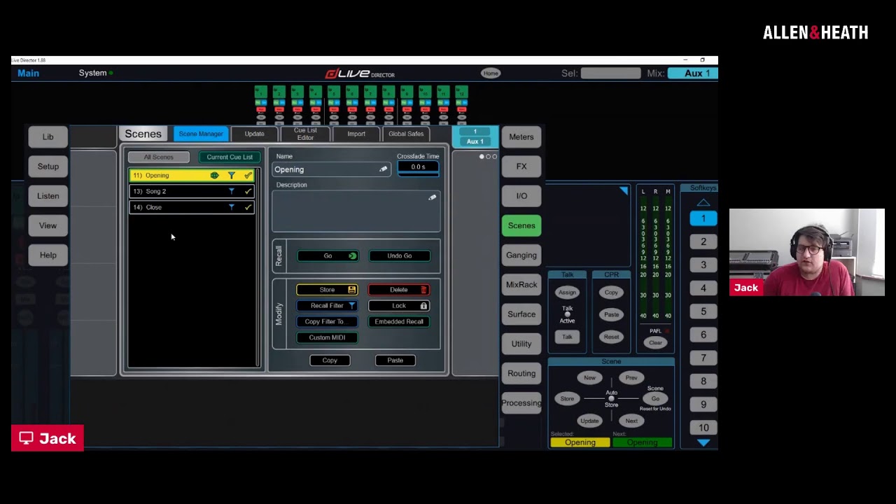The height and width of the screenshot is (504, 896).
Task: Recall the scene with the Go button
Action: tap(328, 256)
